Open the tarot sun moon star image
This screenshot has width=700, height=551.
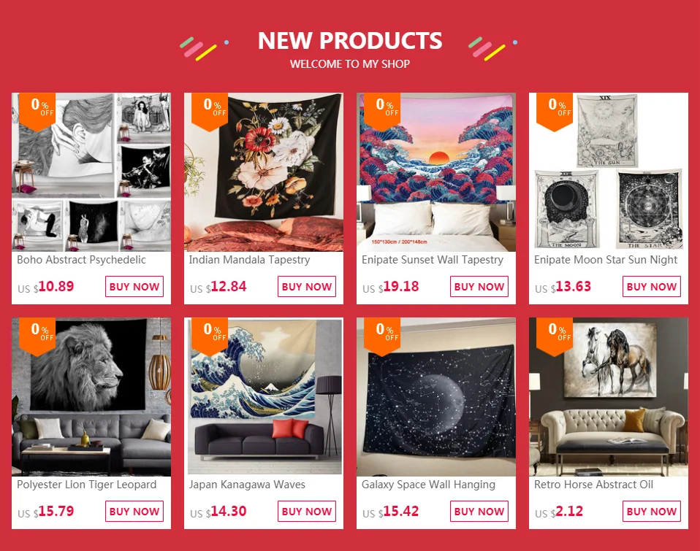point(609,172)
